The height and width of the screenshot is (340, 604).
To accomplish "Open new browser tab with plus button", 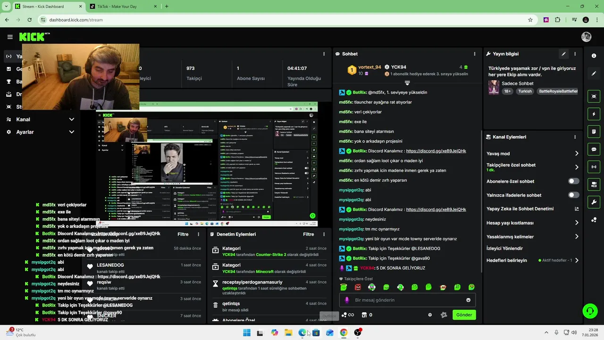I will [x=167, y=6].
